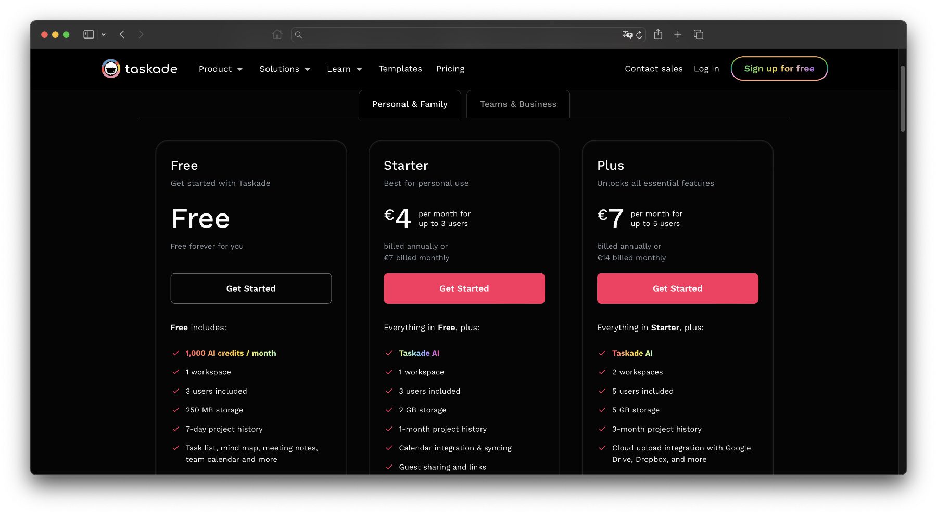Go back with the browser arrow

(122, 34)
